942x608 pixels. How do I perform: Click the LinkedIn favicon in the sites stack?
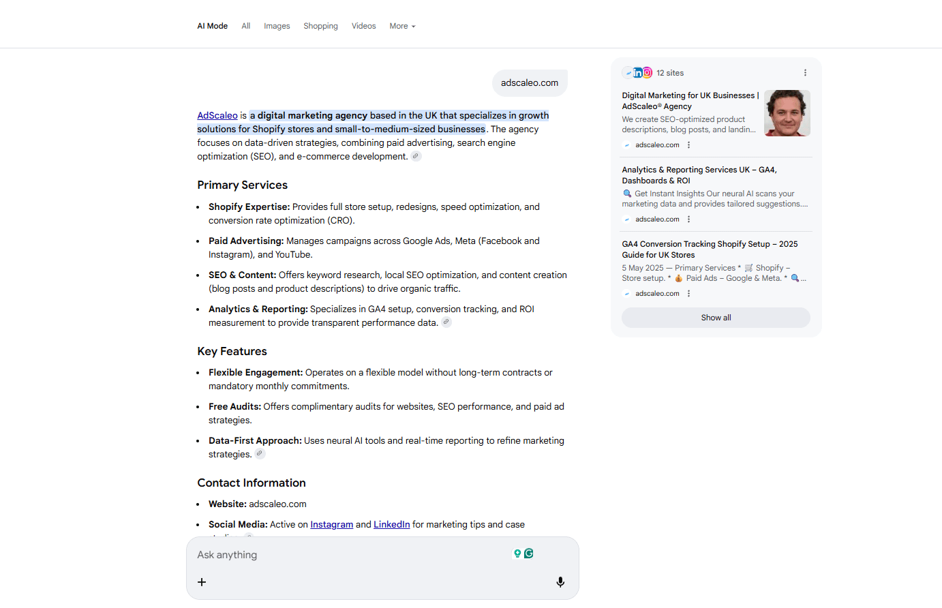coord(637,72)
